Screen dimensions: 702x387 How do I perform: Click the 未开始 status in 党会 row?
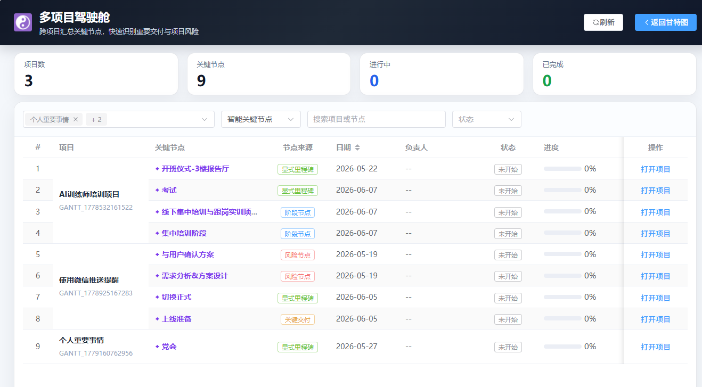pos(508,347)
